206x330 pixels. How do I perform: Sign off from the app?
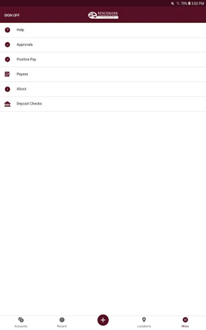click(x=12, y=15)
